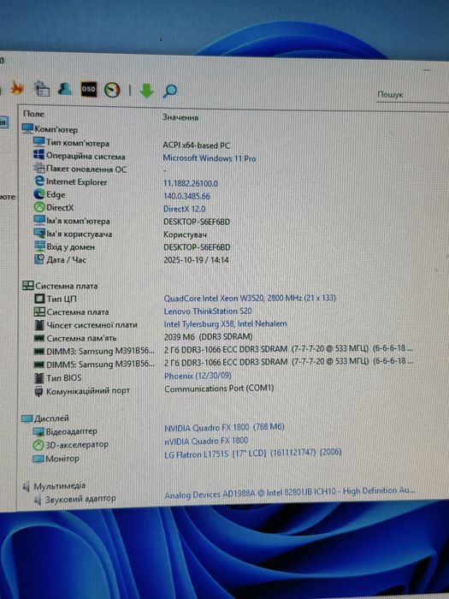
Task: Click the 2025-10-19 / 14:14 value
Action: click(x=196, y=260)
